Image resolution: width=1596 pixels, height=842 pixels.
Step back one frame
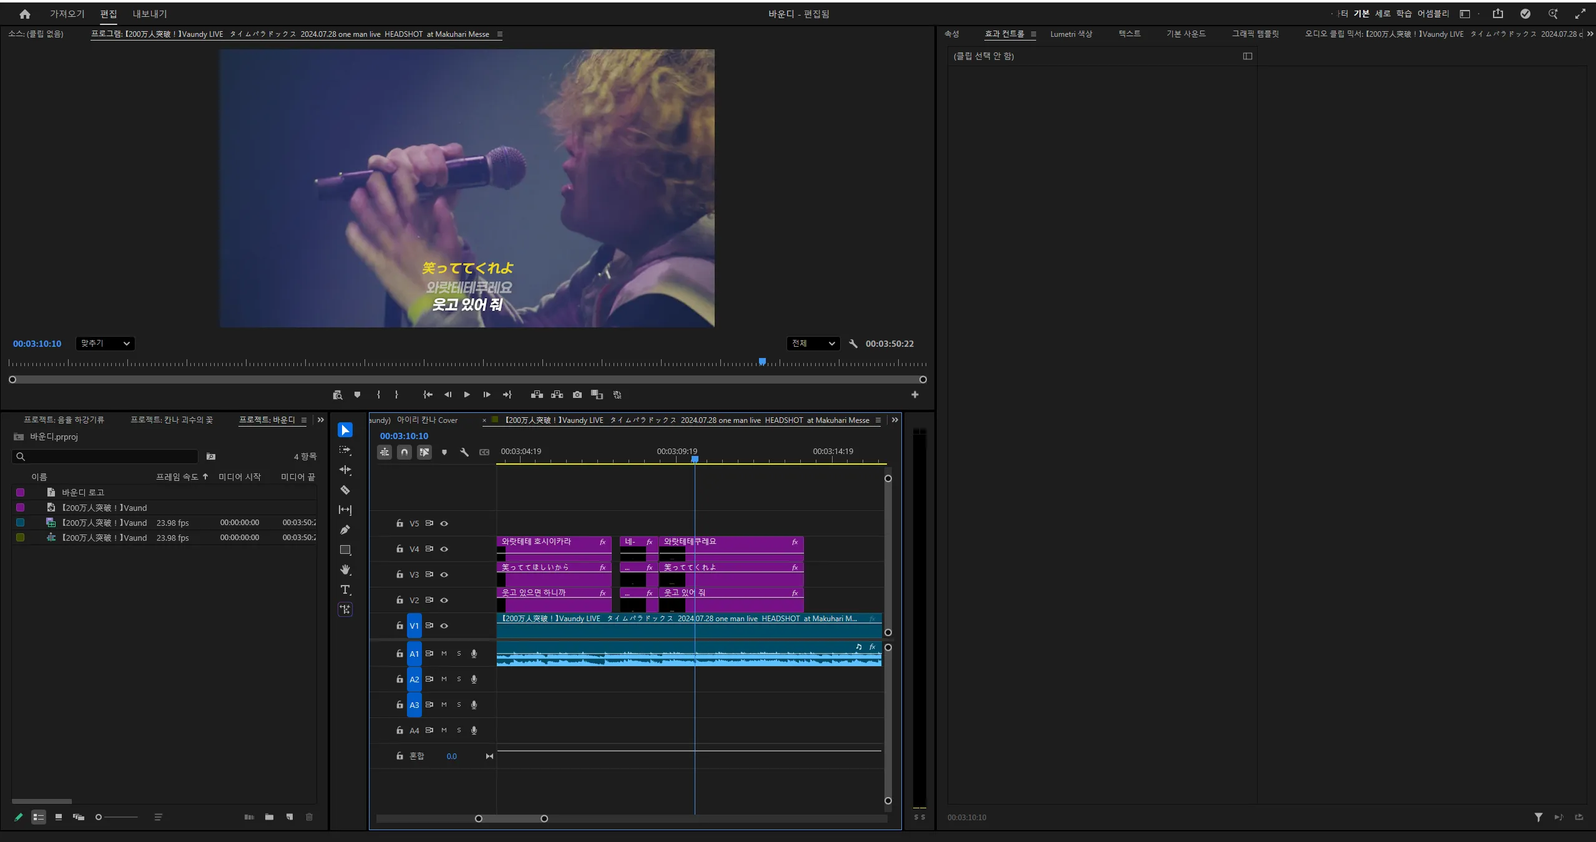pos(448,395)
